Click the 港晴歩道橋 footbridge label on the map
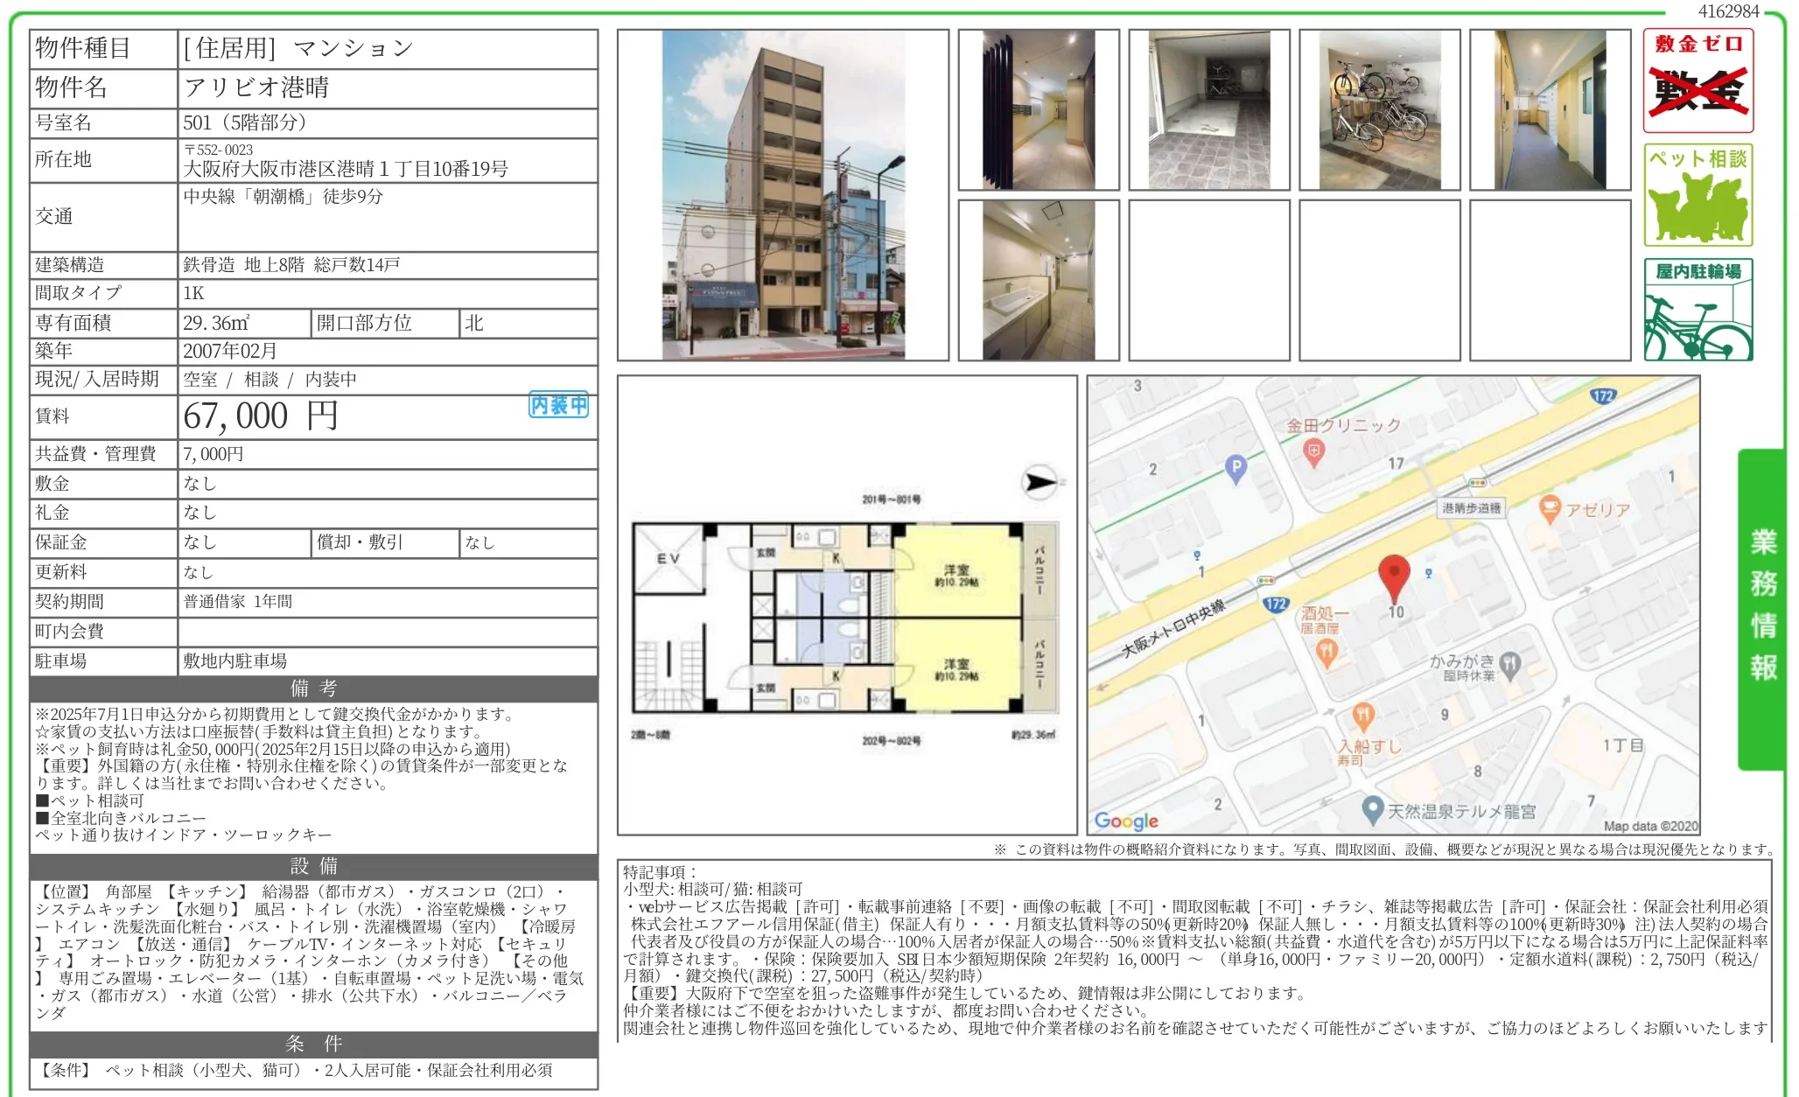The width and height of the screenshot is (1799, 1097). pos(1472,508)
